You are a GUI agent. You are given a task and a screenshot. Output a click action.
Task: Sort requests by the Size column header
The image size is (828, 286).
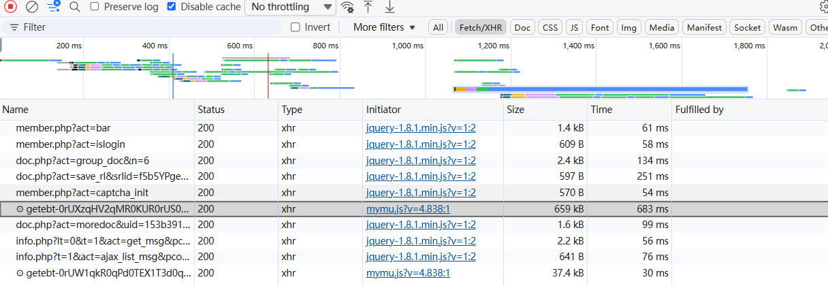click(515, 110)
